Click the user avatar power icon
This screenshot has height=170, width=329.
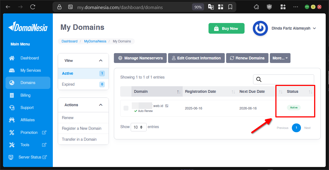pos(260,28)
